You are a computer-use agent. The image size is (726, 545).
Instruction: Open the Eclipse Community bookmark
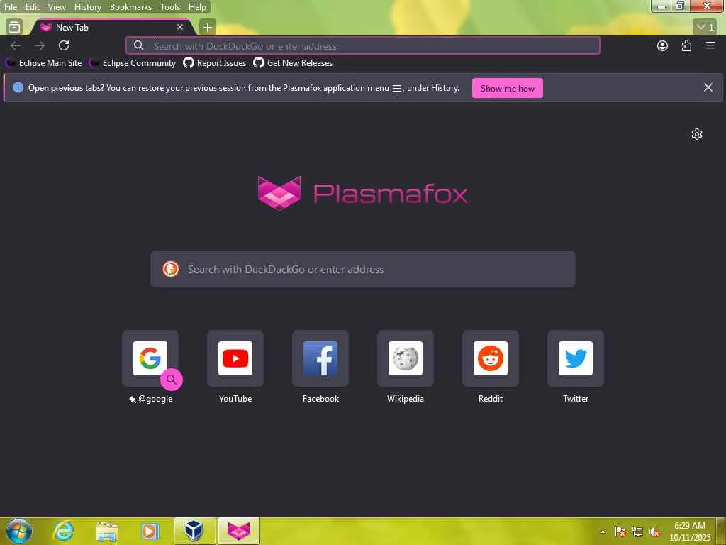click(133, 63)
